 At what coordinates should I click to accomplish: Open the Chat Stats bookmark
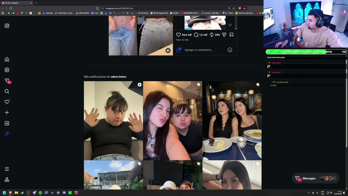click(x=48, y=13)
